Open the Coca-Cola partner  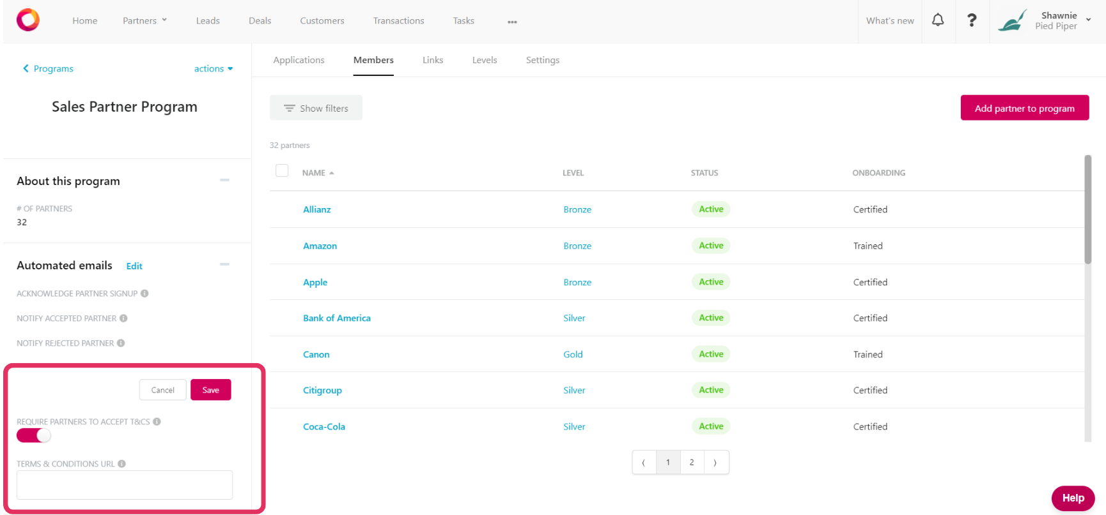324,426
